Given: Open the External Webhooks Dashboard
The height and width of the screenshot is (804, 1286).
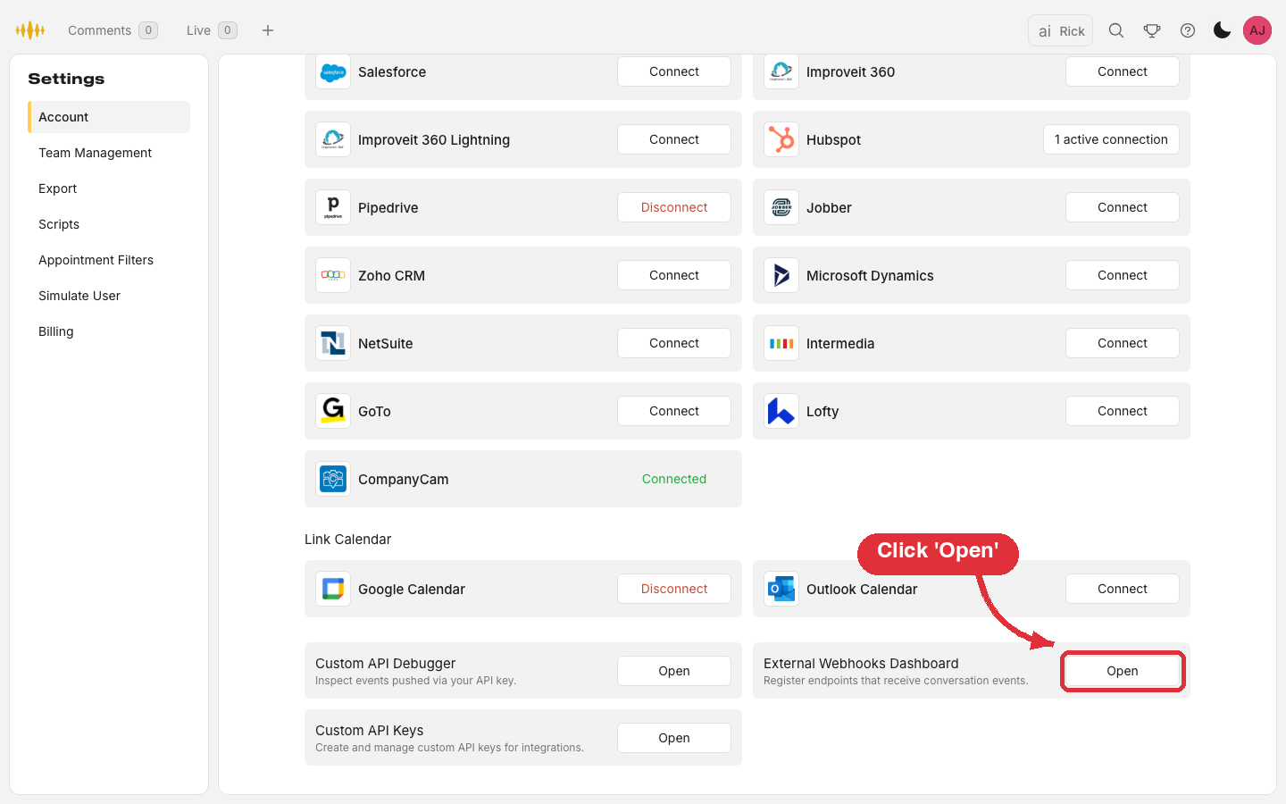Looking at the screenshot, I should (x=1123, y=671).
